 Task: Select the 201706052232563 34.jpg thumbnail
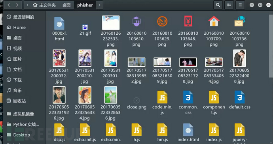click(85, 95)
